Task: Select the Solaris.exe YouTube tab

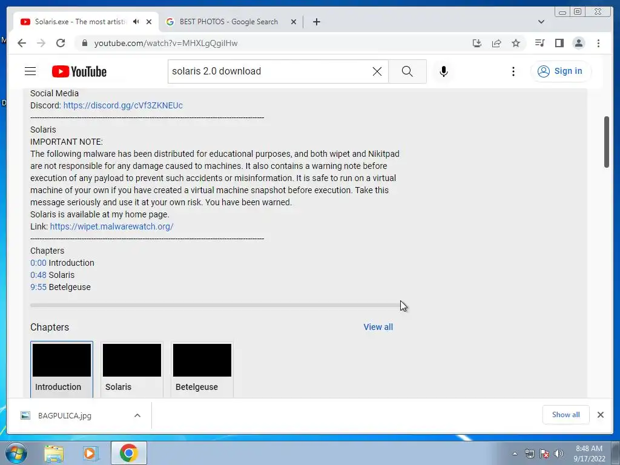Action: coord(81,22)
